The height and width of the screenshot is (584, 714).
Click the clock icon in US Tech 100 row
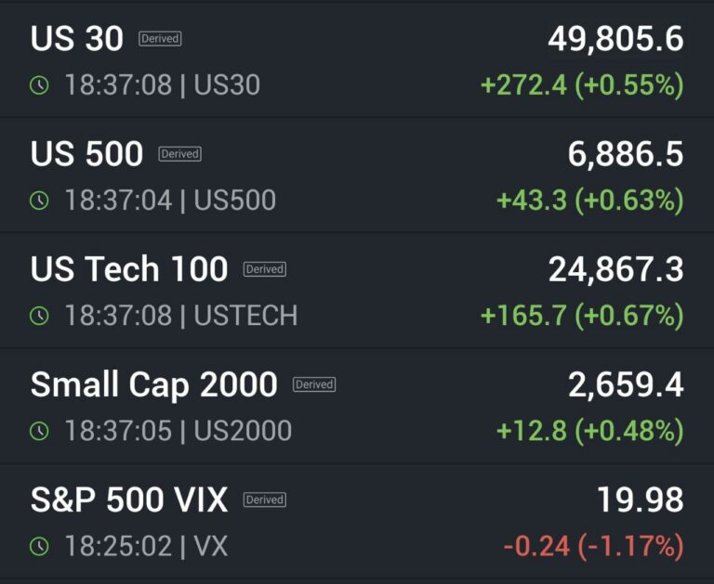pyautogui.click(x=39, y=316)
